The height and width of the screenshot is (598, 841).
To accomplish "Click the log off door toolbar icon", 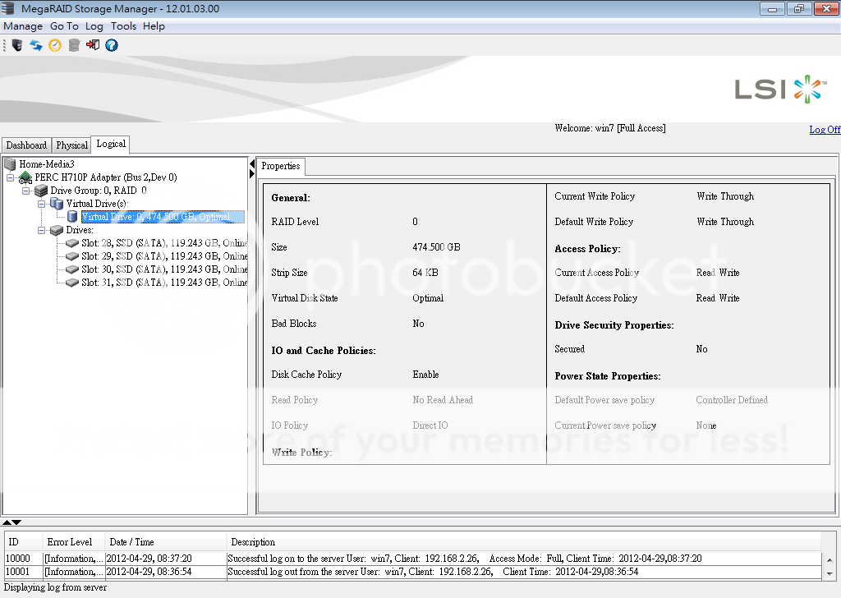I will [93, 45].
